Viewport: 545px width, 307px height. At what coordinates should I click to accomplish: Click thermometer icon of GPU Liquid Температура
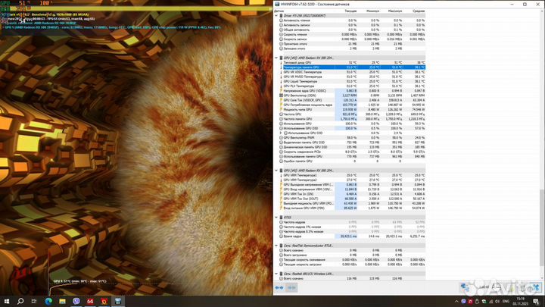click(x=281, y=81)
